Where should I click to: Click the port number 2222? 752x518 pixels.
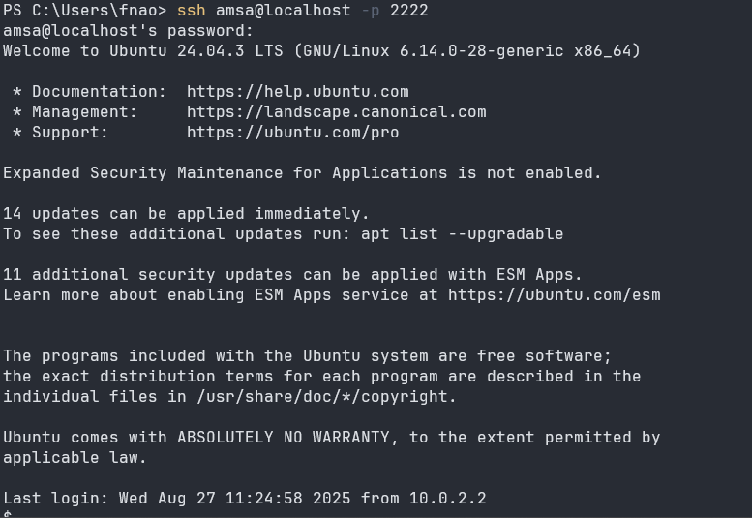pos(409,10)
